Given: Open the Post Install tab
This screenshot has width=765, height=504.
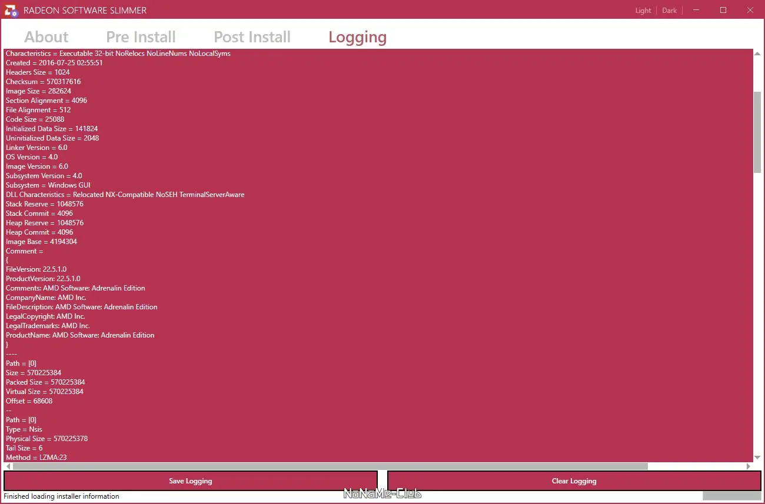Looking at the screenshot, I should click(x=252, y=37).
